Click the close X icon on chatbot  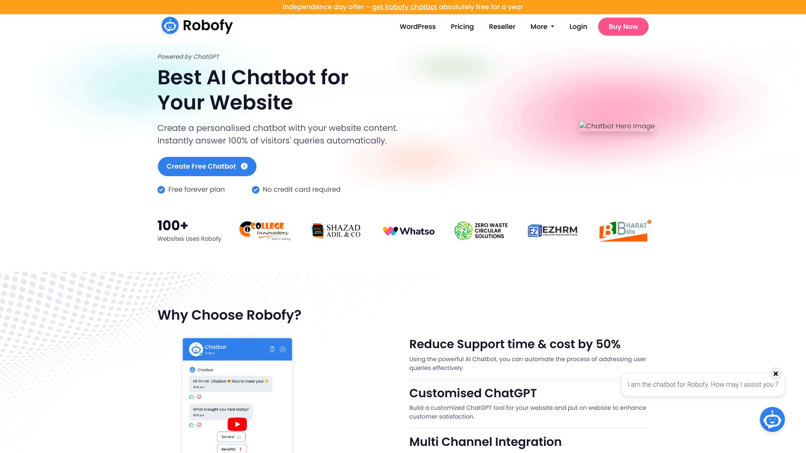tap(775, 373)
